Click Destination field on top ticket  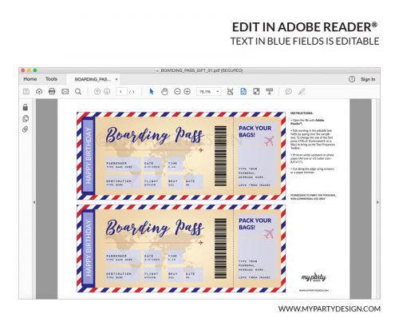(123, 182)
